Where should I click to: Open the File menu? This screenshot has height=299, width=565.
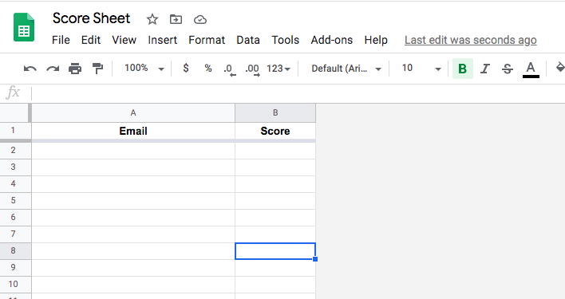(x=61, y=40)
